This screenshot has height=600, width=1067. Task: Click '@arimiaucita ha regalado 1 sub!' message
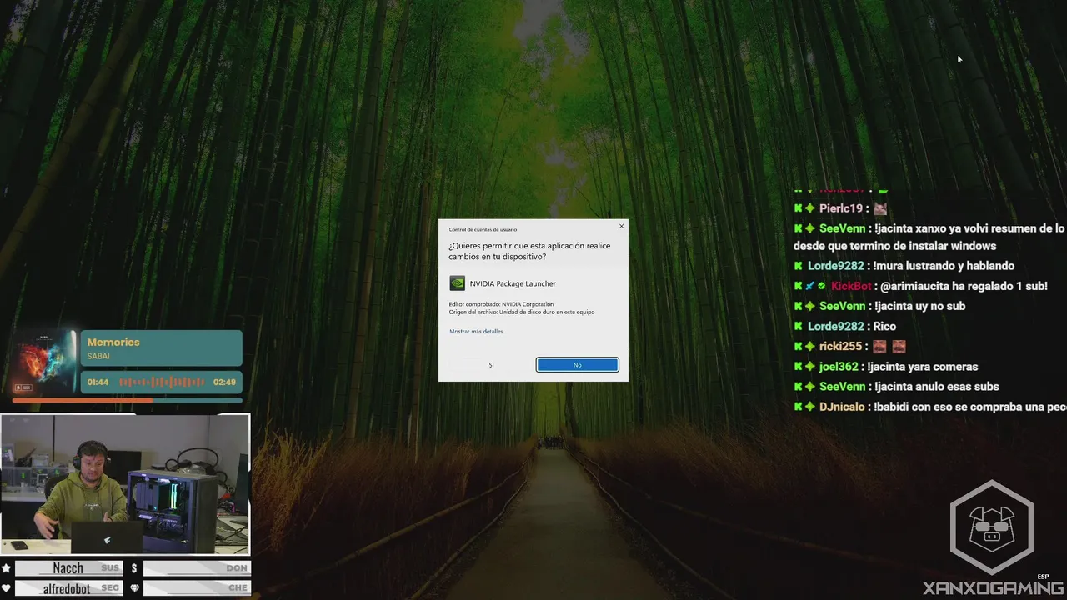[x=964, y=286]
